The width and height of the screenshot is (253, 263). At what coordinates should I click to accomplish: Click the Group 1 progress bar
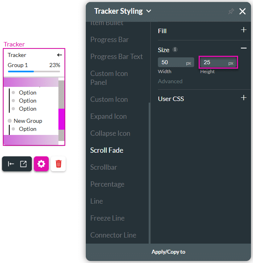[34, 72]
